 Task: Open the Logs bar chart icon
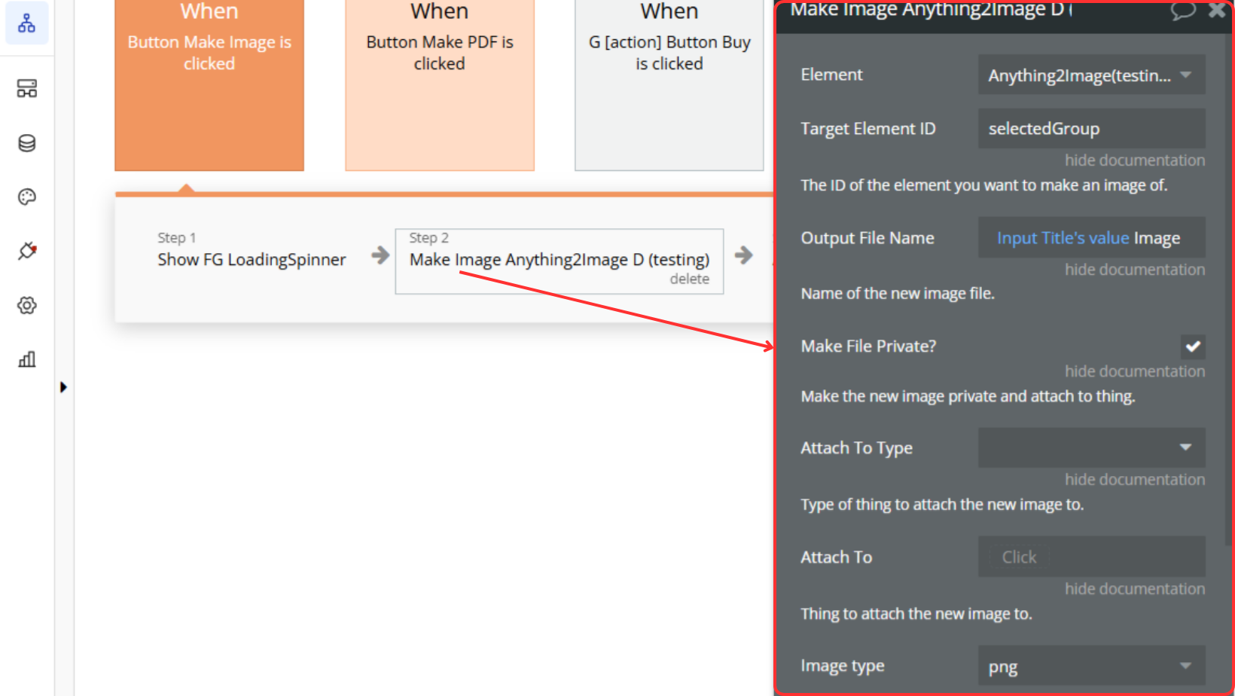(27, 359)
